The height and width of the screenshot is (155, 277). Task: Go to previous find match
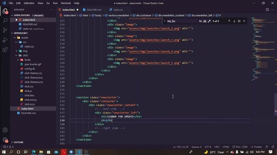(229, 21)
